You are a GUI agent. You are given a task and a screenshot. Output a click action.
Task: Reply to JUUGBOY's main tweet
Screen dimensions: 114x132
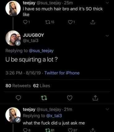19,98
